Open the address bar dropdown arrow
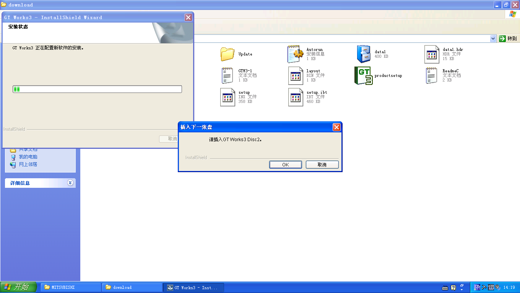 [493, 38]
